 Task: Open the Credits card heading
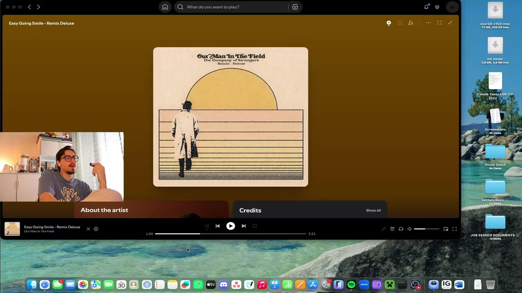click(250, 210)
